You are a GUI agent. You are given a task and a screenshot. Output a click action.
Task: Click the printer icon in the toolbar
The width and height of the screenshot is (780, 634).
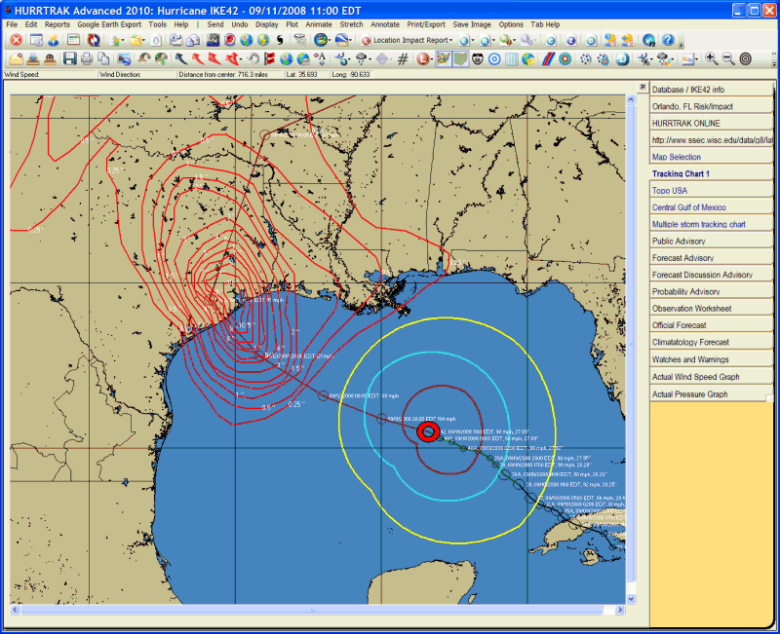pyautogui.click(x=87, y=58)
